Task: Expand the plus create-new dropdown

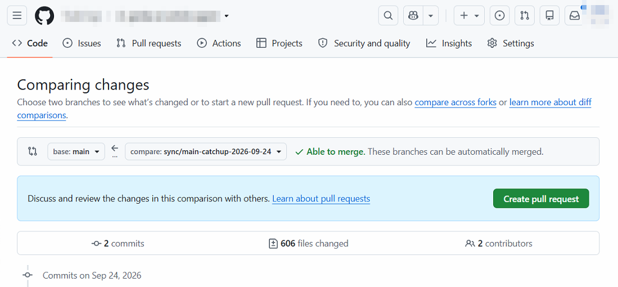Action: coord(469,16)
